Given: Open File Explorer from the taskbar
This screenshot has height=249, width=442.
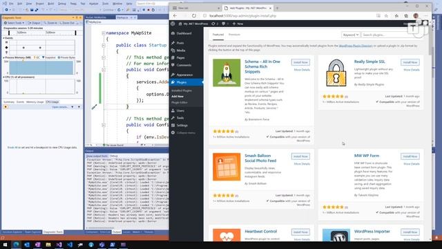Looking at the screenshot, I should [48, 244].
